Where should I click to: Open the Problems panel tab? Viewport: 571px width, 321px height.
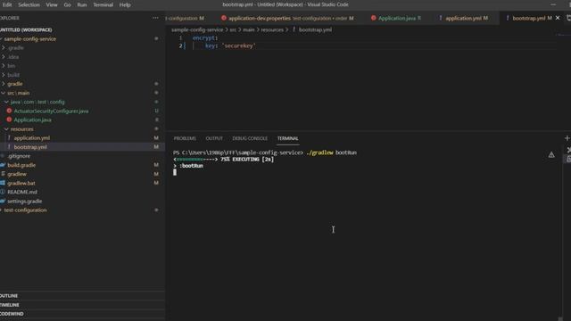(x=185, y=139)
